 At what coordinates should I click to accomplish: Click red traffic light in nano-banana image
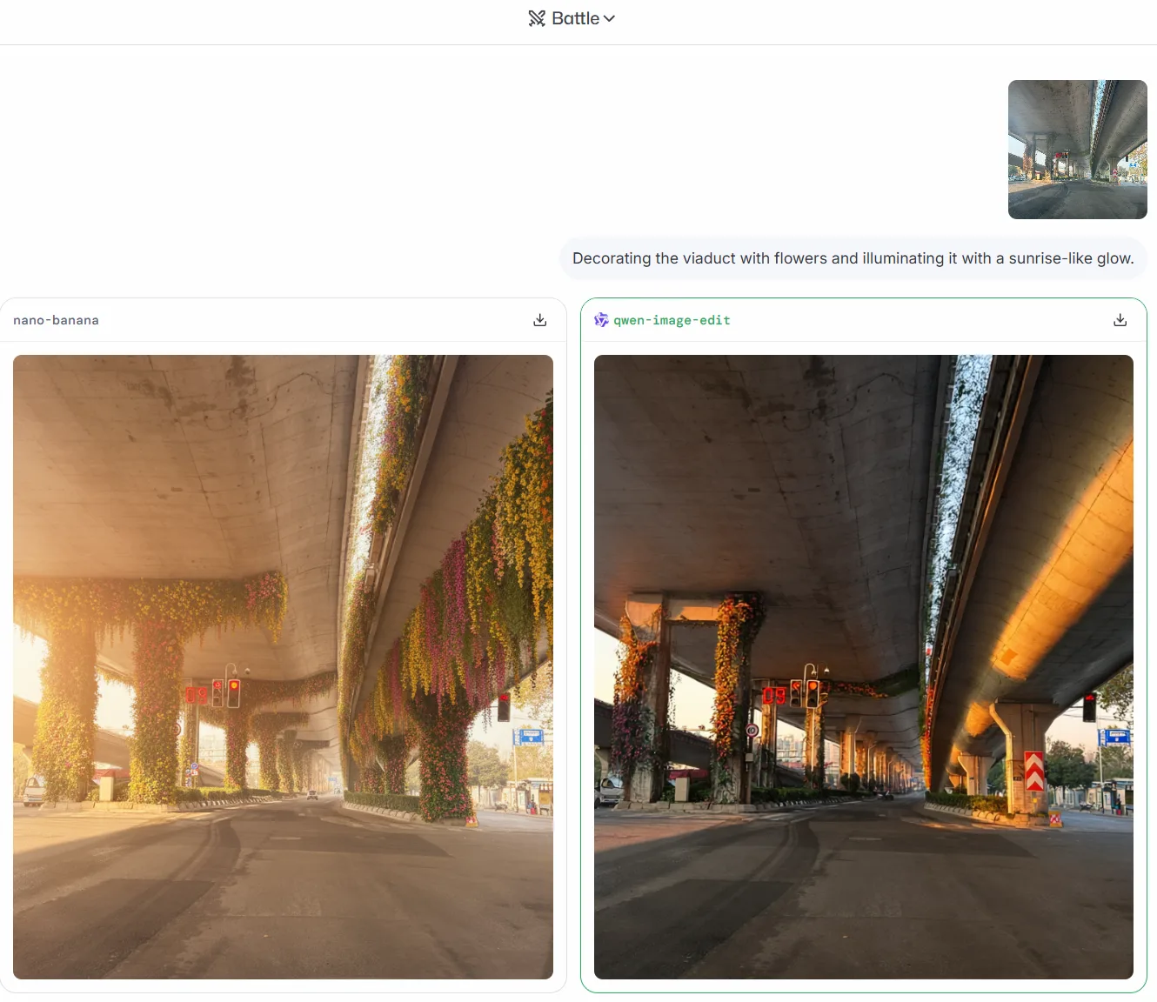233,692
